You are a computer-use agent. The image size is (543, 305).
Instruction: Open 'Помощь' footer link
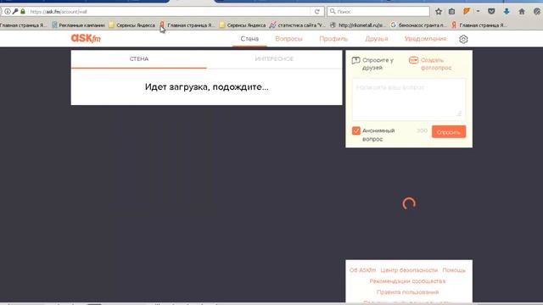454,270
